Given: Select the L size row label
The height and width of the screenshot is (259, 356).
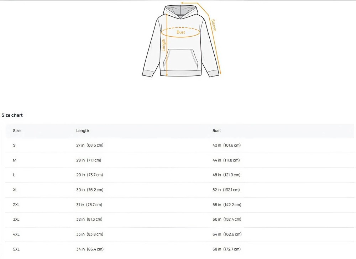Looking at the screenshot, I should pos(14,175).
